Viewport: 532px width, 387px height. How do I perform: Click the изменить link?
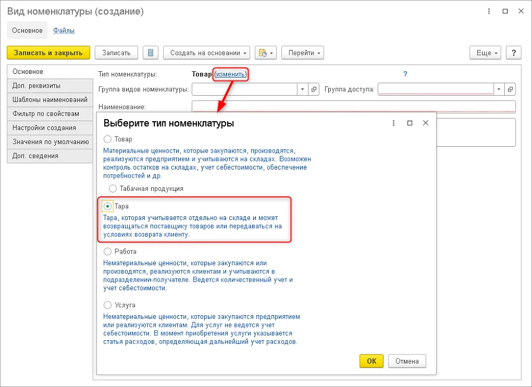[230, 74]
